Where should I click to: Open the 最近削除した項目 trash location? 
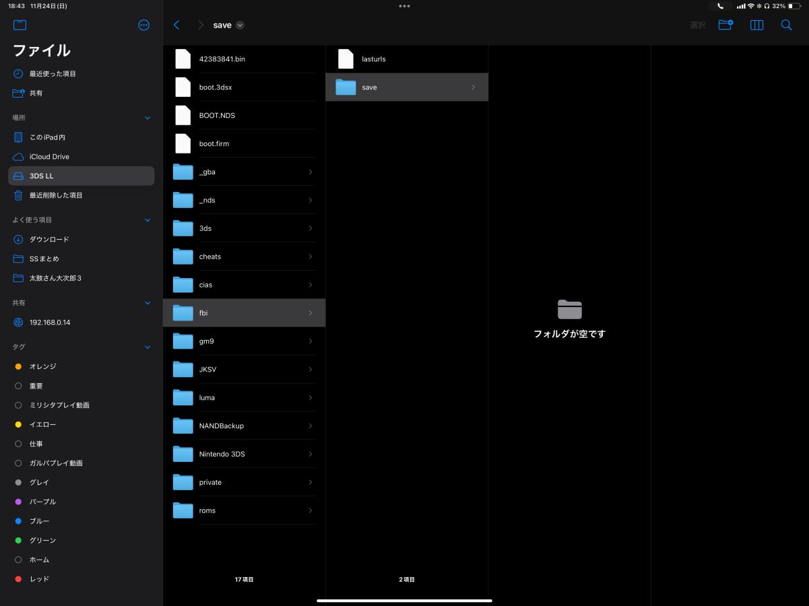(57, 195)
